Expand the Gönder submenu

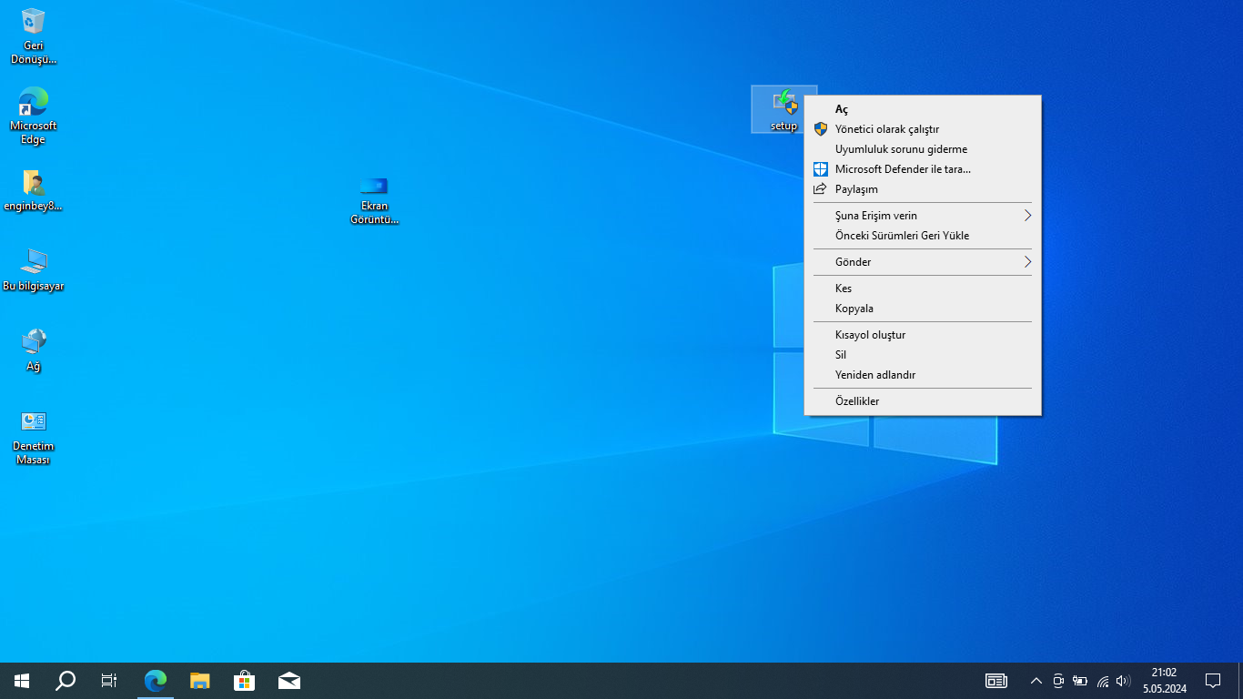[923, 262]
